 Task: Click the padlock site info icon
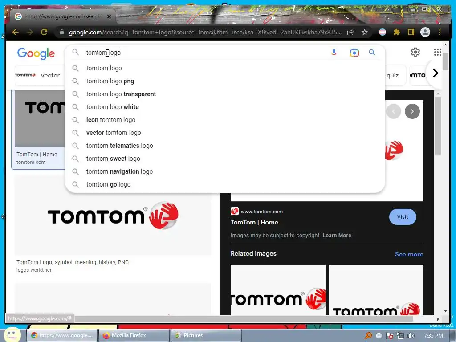click(x=61, y=32)
